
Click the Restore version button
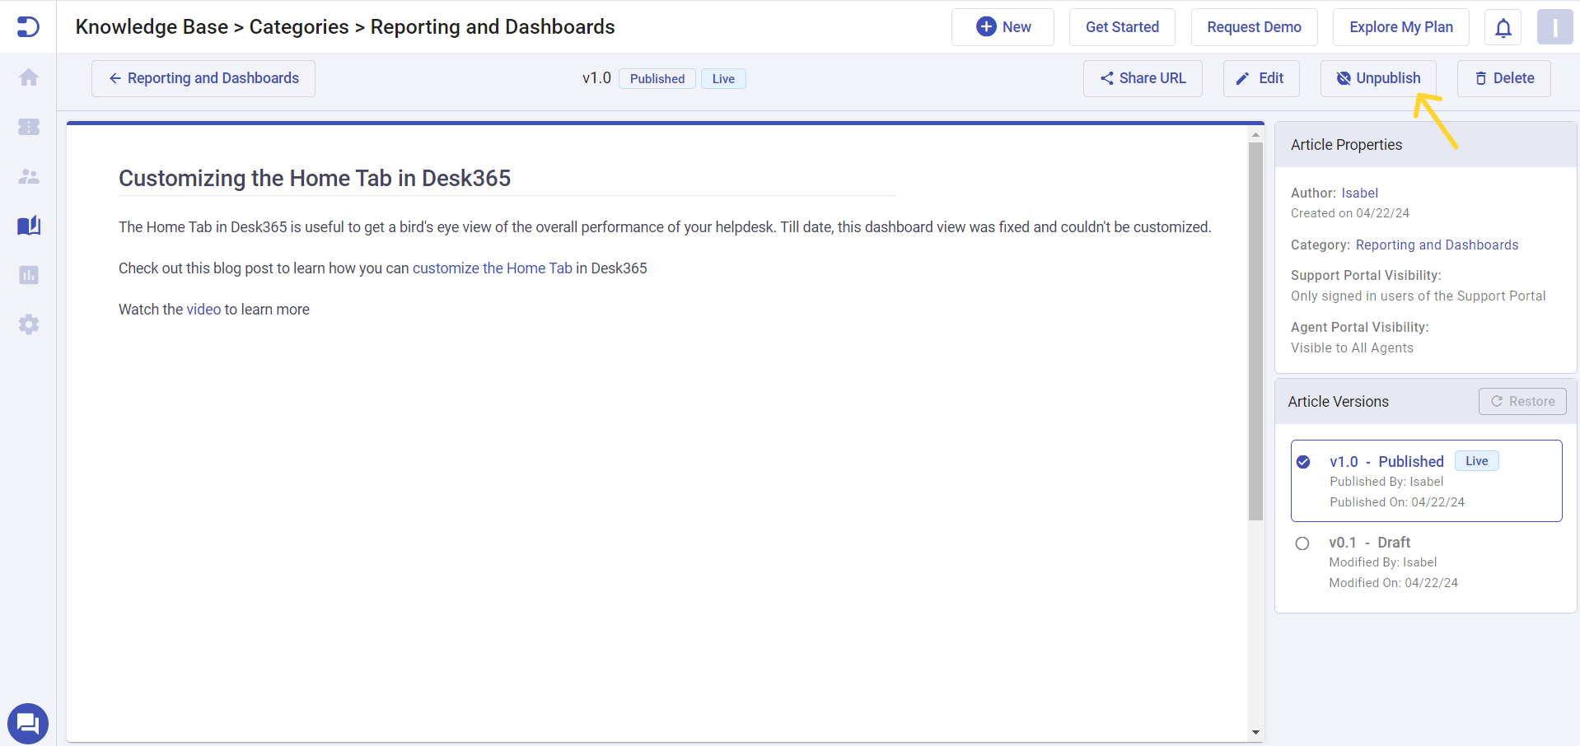[1522, 401]
